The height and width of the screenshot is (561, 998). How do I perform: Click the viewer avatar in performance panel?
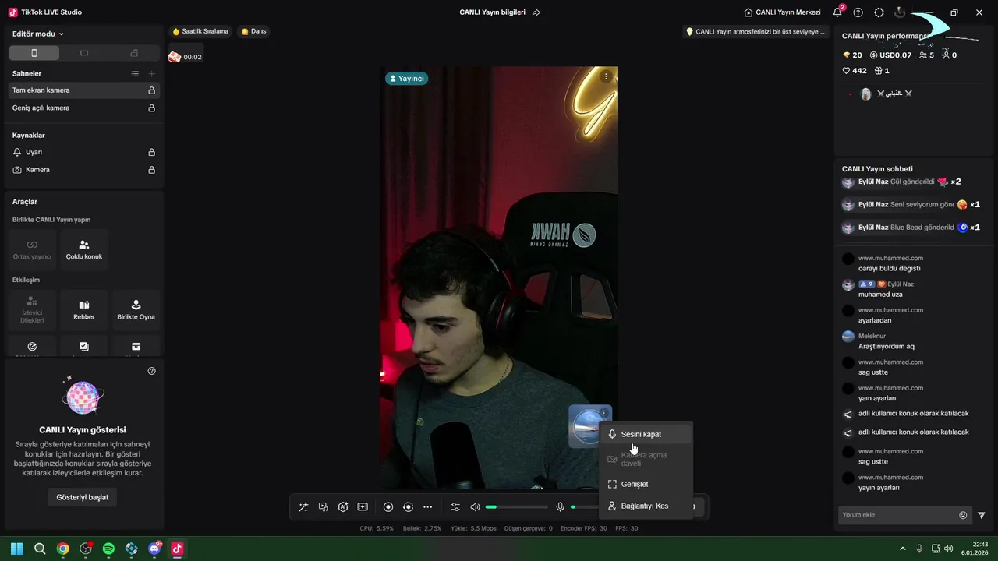[865, 93]
